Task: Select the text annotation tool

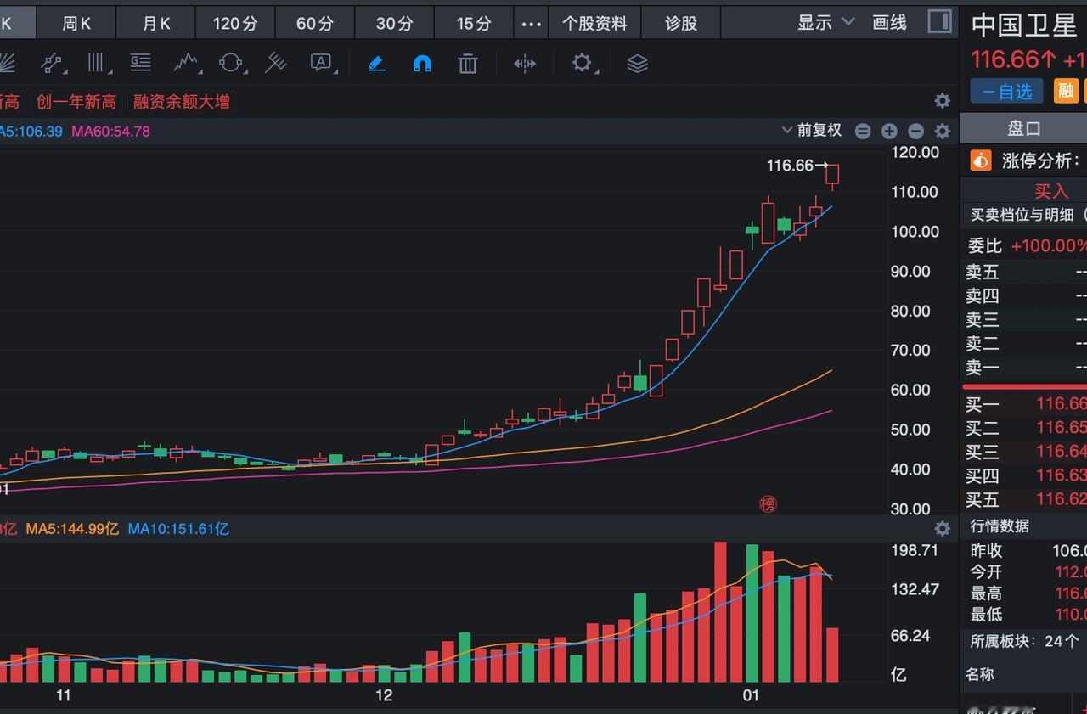Action: (x=323, y=63)
